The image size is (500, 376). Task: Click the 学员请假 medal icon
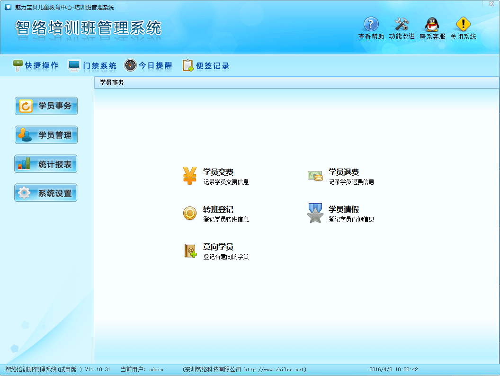pos(315,213)
